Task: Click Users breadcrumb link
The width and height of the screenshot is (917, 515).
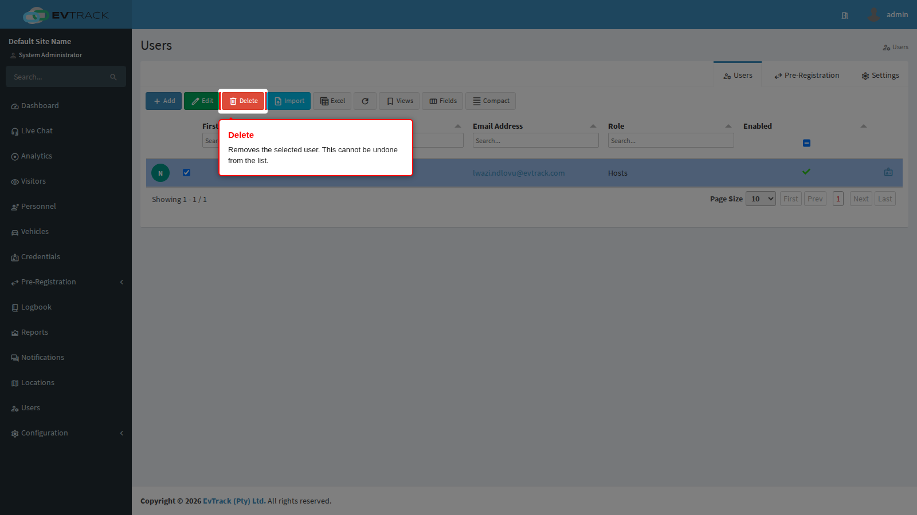Action: click(x=895, y=47)
